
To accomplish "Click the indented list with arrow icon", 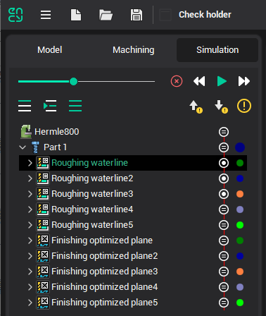I will pyautogui.click(x=50, y=106).
